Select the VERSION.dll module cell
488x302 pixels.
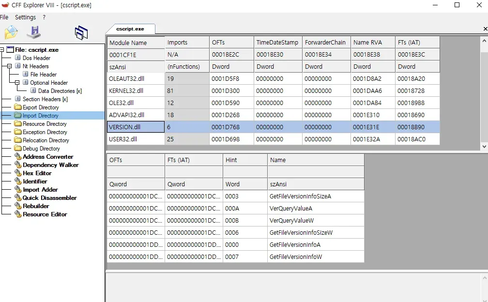[x=136, y=127]
